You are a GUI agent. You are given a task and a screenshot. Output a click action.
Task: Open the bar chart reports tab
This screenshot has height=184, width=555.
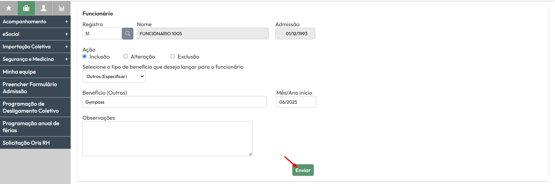tap(62, 8)
